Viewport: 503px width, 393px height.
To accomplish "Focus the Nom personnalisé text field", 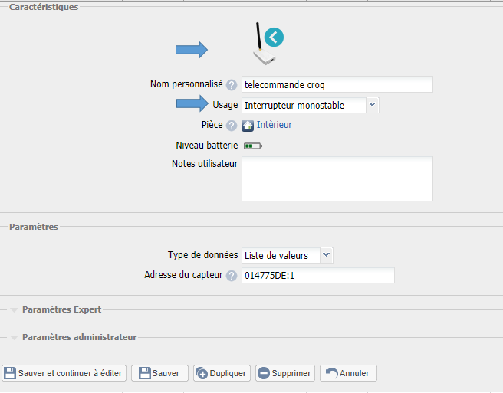I will pos(337,85).
